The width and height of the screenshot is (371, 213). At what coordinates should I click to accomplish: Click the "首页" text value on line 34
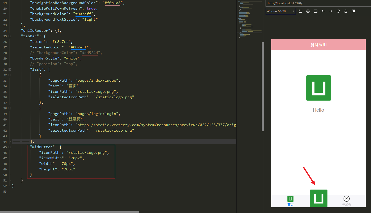click(72, 86)
